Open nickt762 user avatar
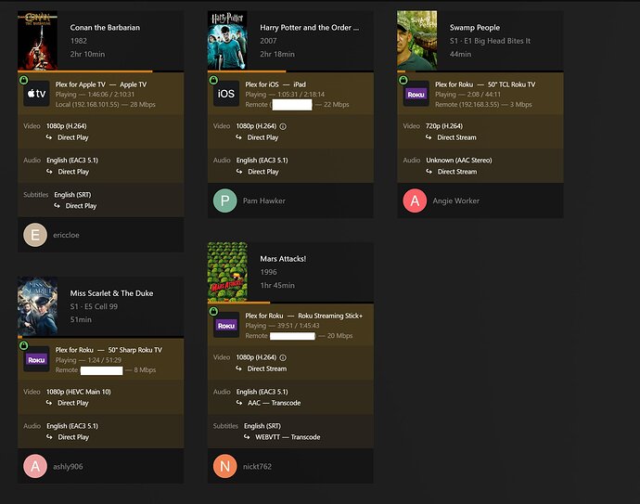This screenshot has height=504, width=640. coord(224,466)
